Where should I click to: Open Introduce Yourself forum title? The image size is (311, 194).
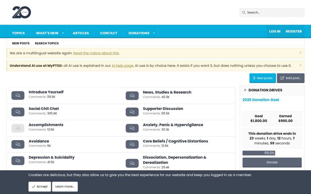coord(46,92)
